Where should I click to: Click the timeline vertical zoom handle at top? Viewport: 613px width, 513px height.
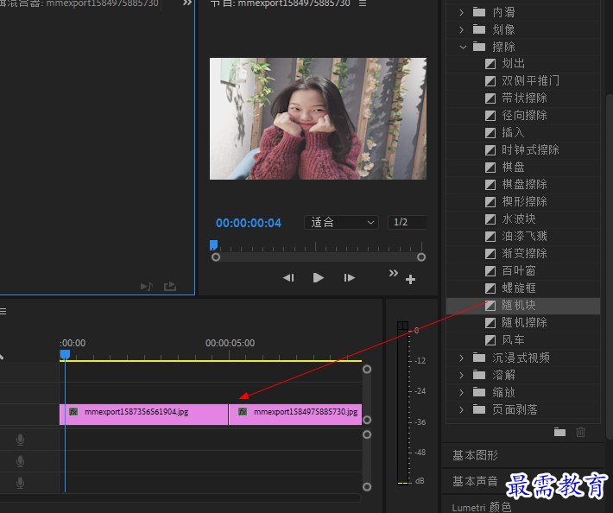[367, 369]
